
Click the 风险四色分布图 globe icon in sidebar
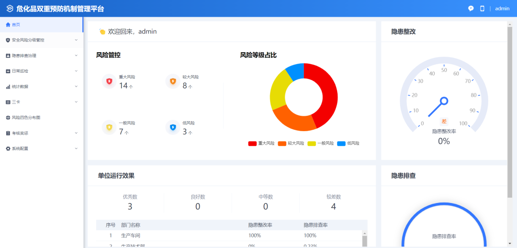tap(8, 117)
